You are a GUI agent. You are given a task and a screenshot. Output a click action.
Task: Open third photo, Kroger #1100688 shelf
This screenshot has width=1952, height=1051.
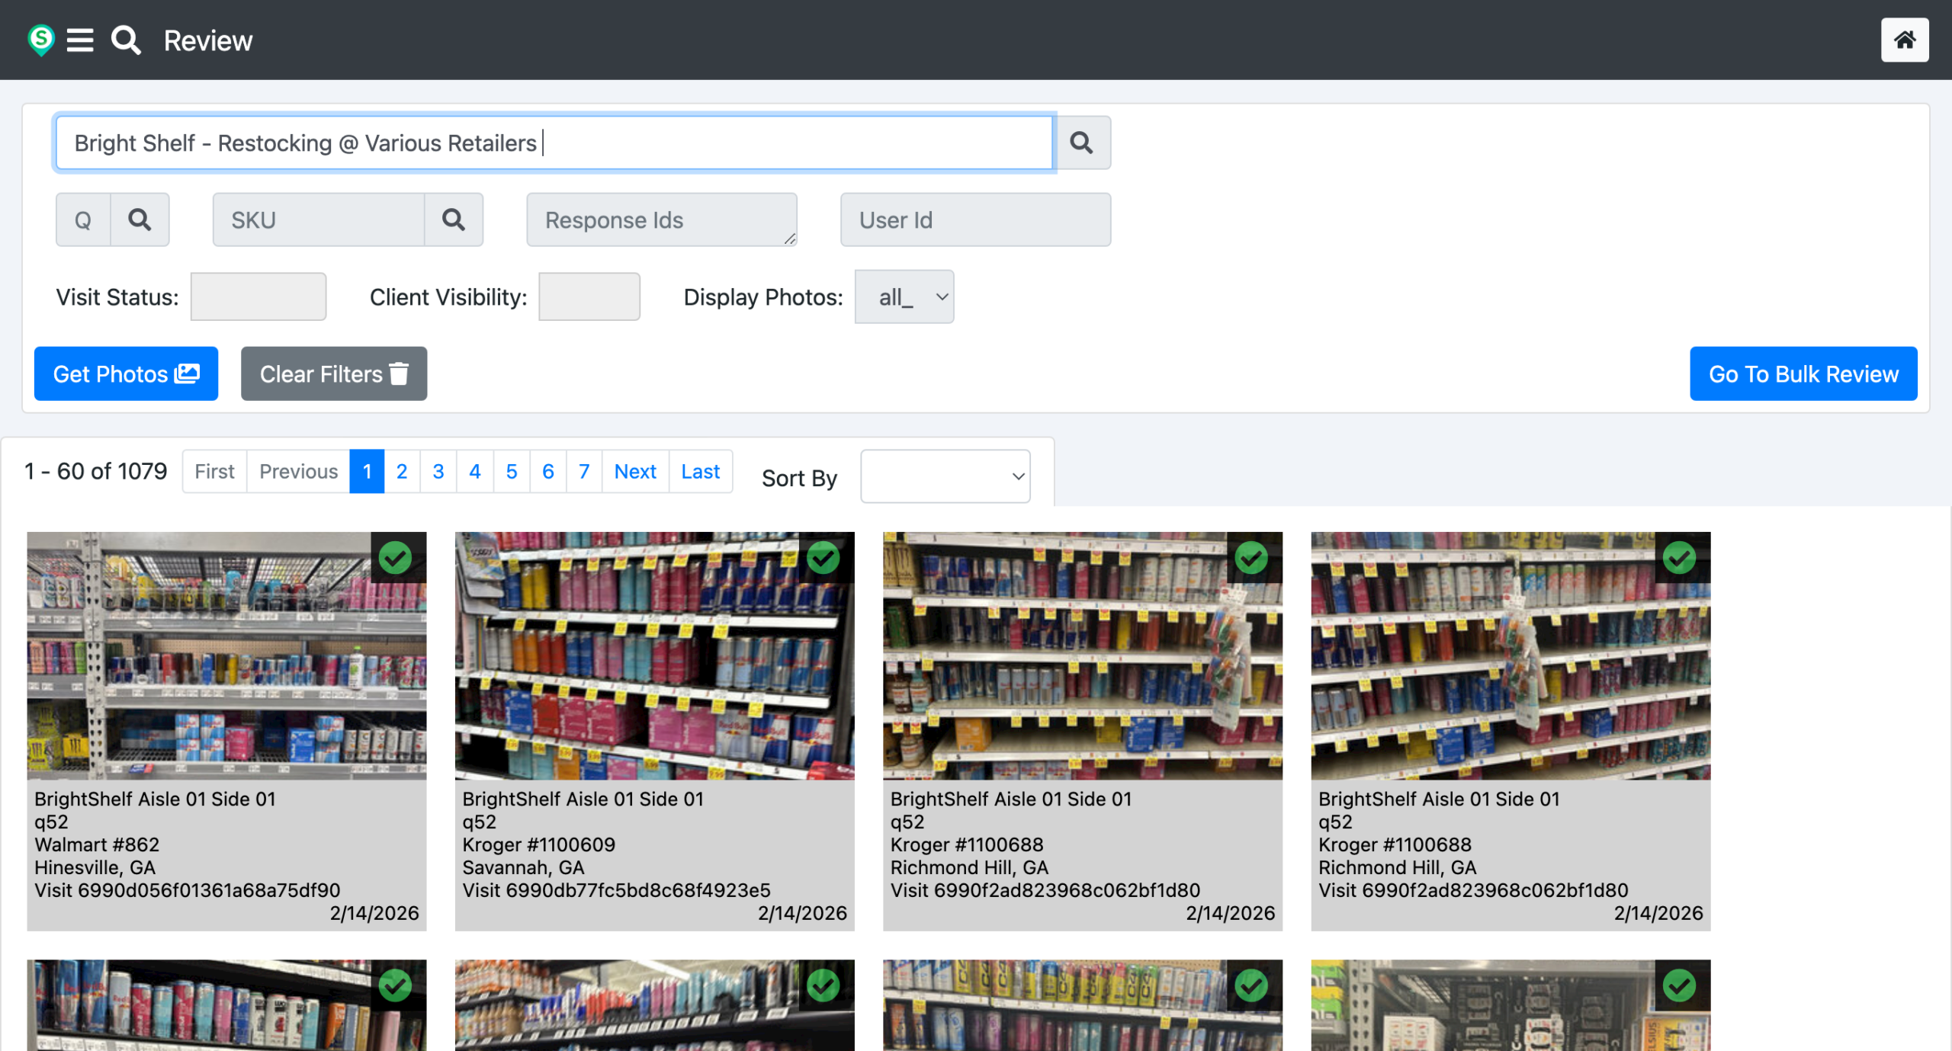click(1082, 655)
